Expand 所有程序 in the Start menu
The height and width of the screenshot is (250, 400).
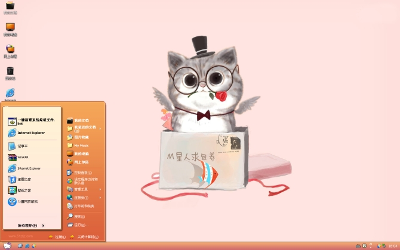tap(31, 226)
